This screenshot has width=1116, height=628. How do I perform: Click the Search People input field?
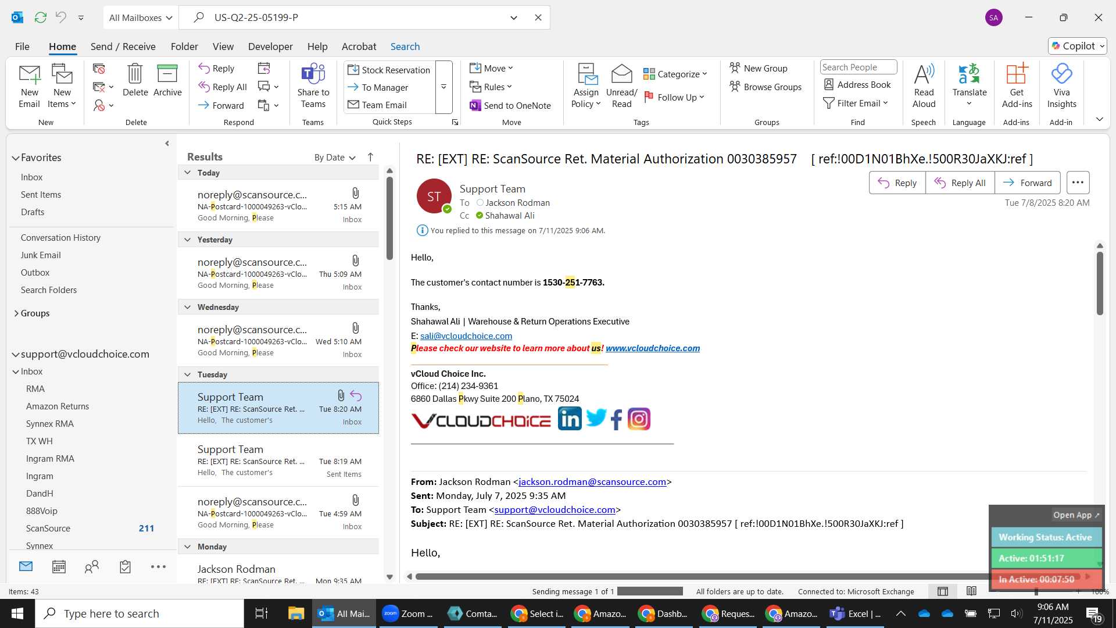point(858,67)
